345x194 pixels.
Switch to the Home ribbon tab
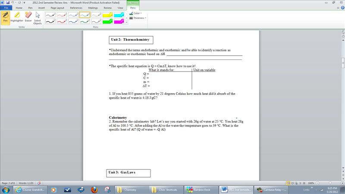click(19, 8)
